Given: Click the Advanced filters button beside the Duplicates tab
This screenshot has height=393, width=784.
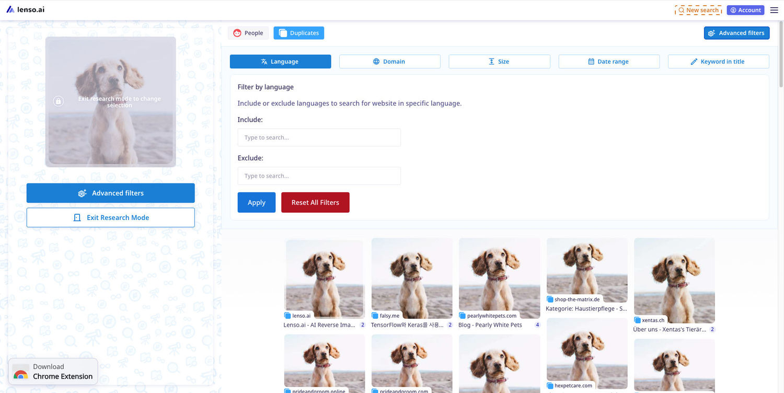Looking at the screenshot, I should pos(737,33).
